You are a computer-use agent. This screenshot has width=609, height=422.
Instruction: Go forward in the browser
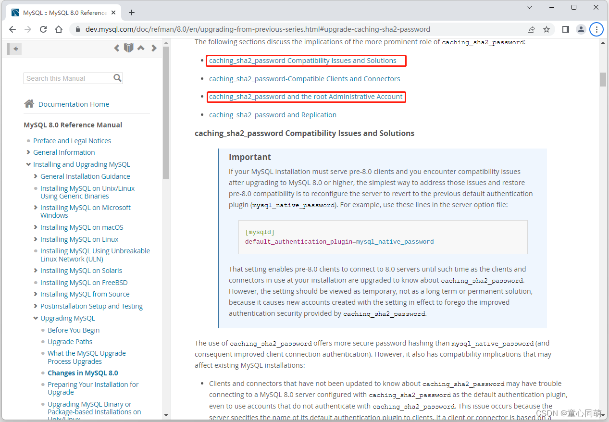(x=28, y=29)
